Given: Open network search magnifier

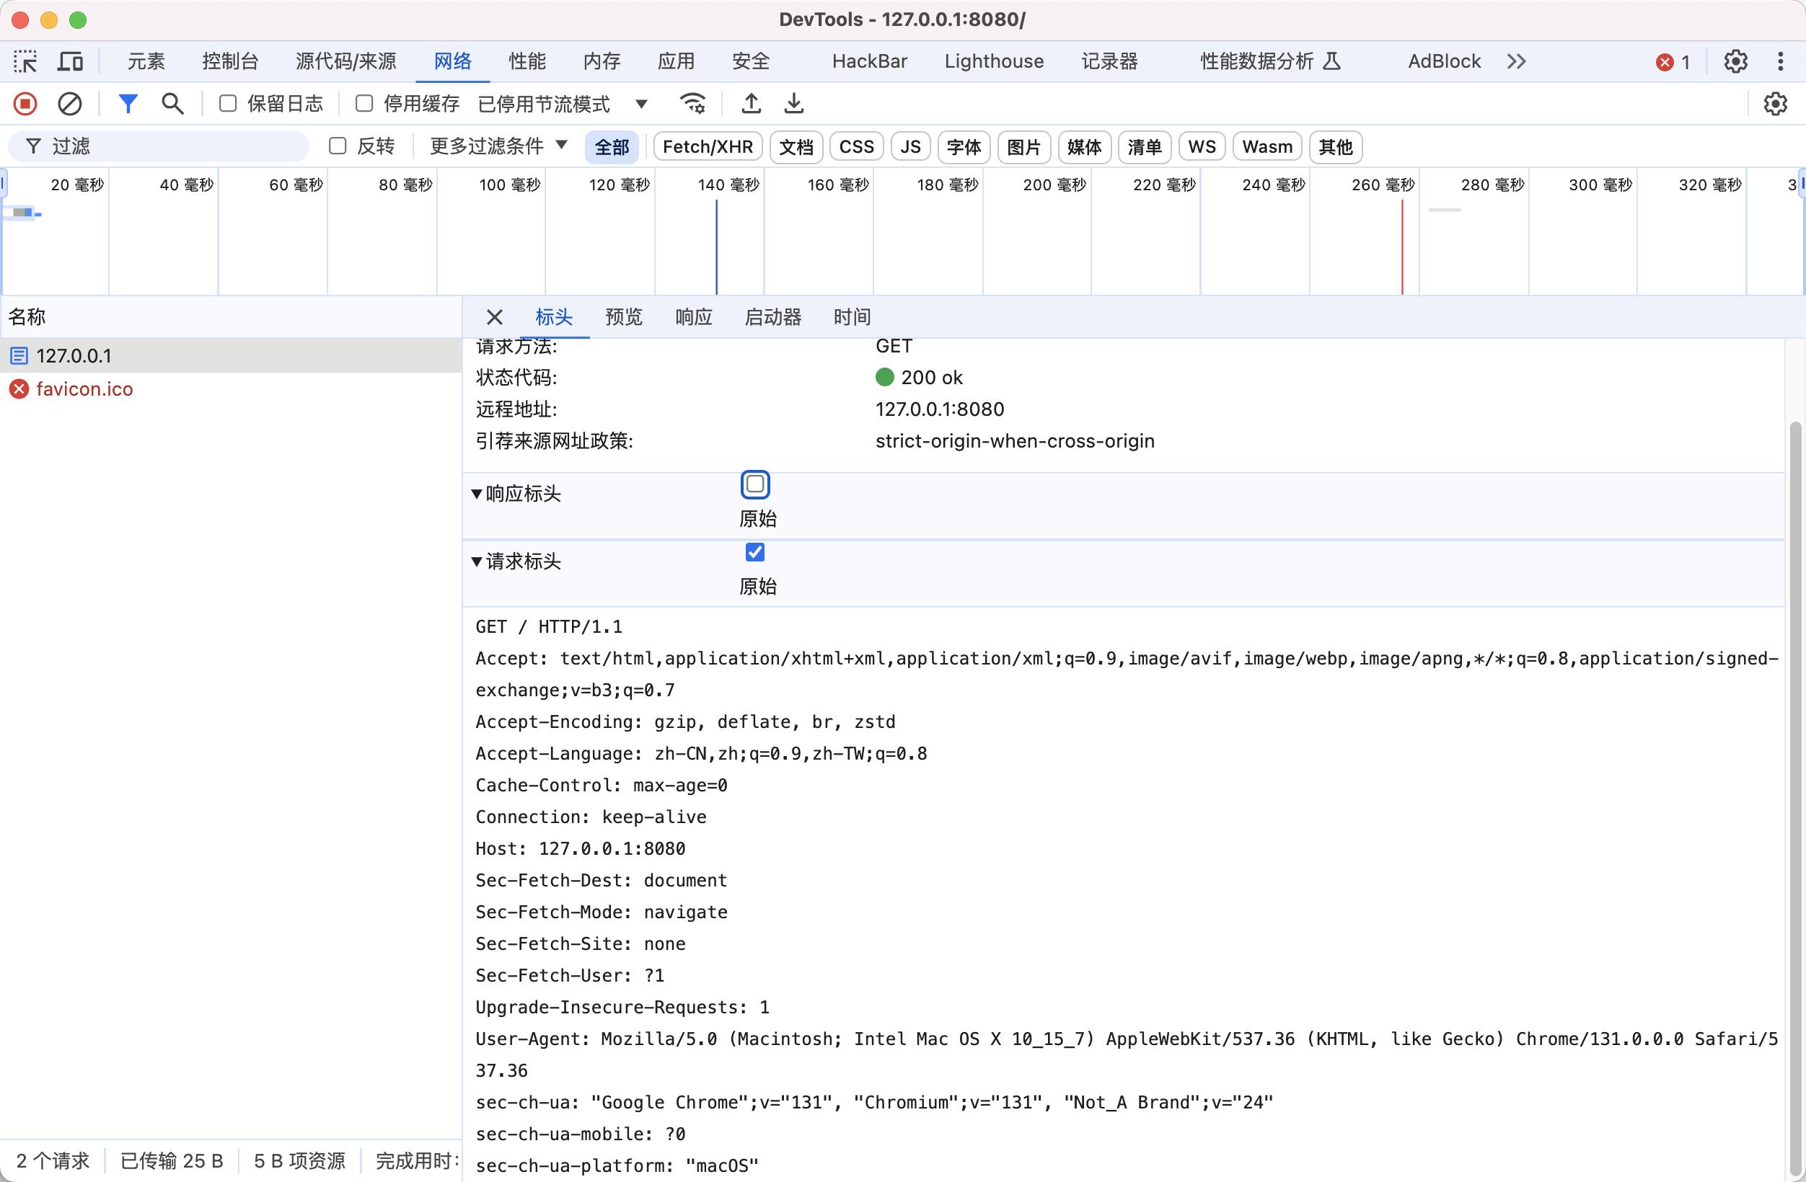Looking at the screenshot, I should (x=173, y=104).
